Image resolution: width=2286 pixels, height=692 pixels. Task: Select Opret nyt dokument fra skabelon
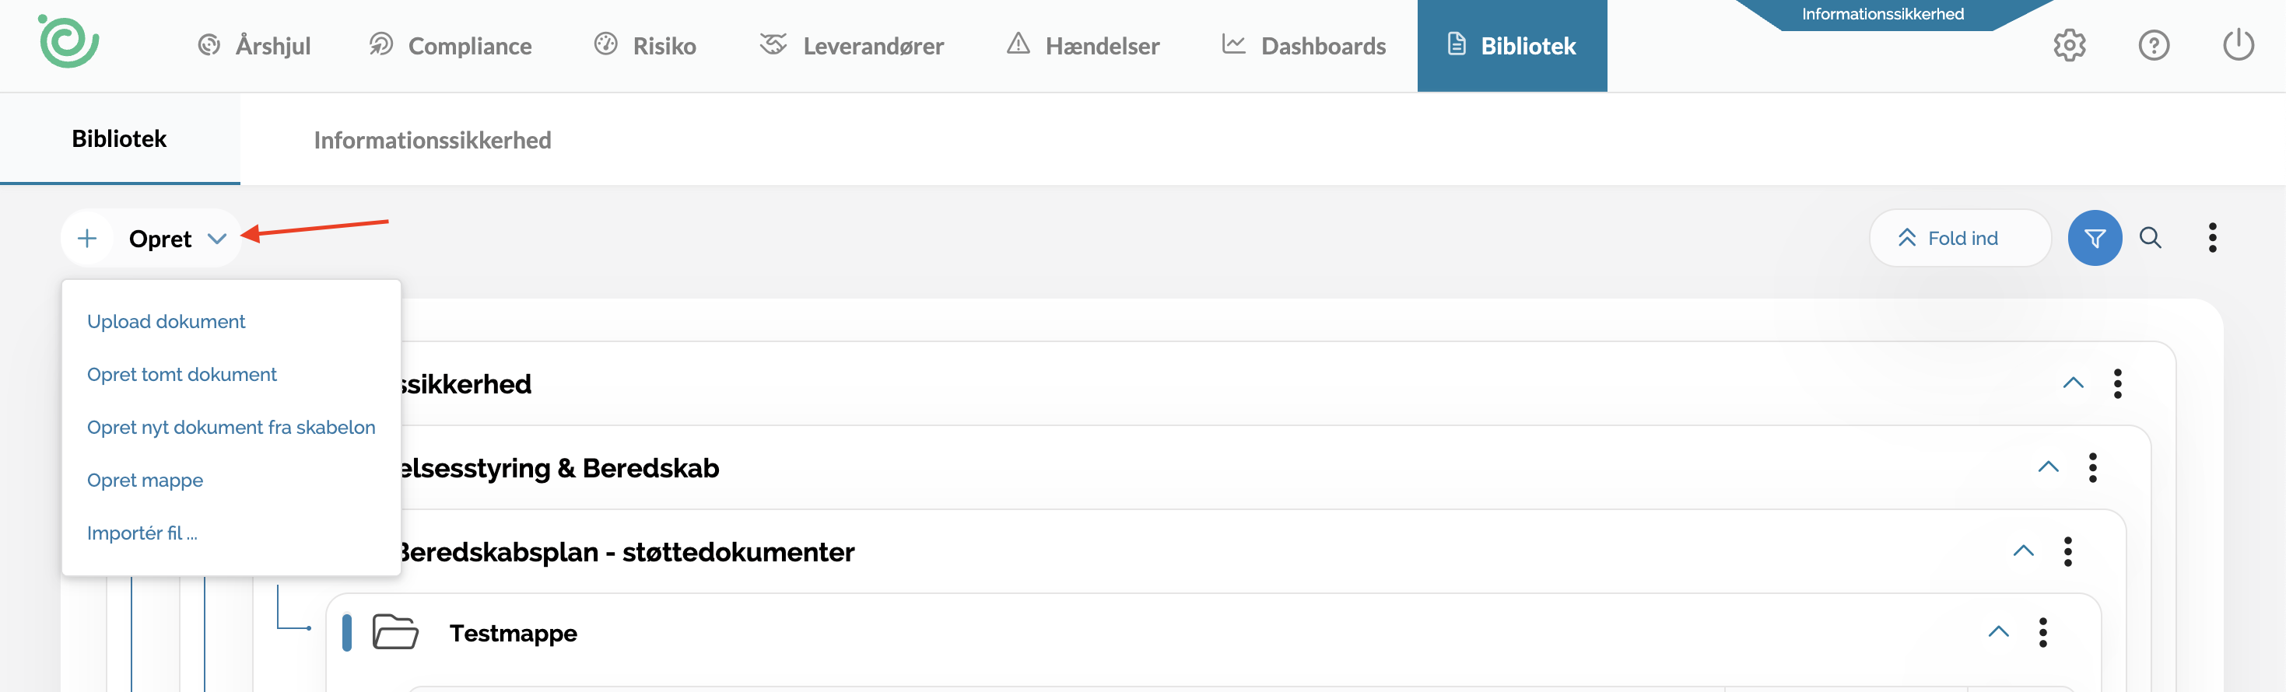pyautogui.click(x=231, y=428)
